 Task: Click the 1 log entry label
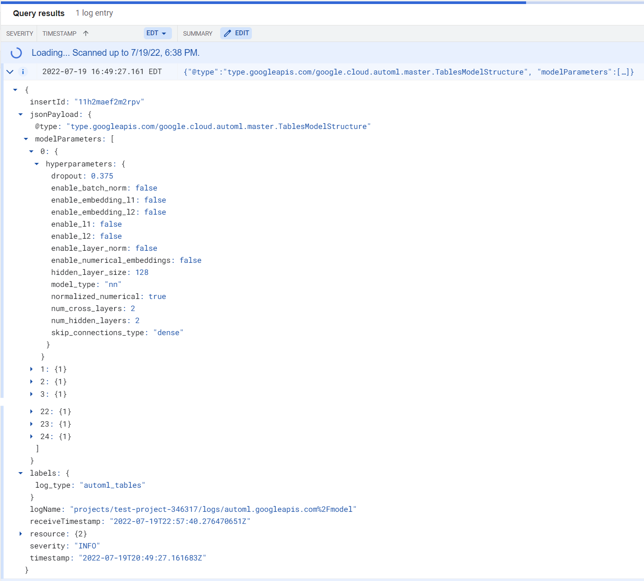(x=94, y=13)
